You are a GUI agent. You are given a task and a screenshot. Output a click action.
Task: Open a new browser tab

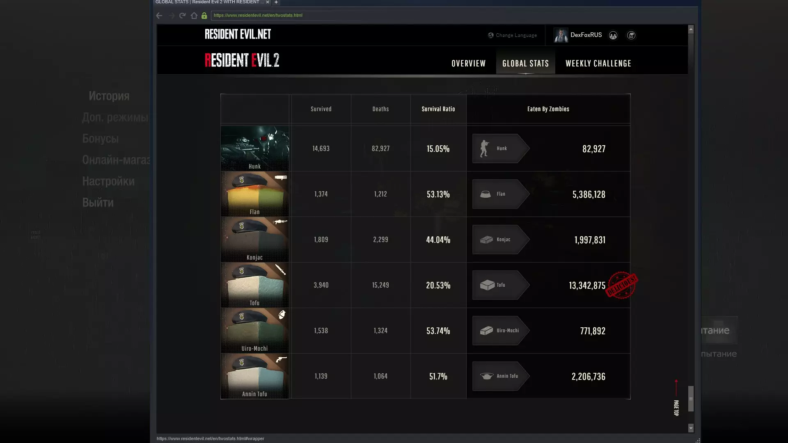pos(276,2)
